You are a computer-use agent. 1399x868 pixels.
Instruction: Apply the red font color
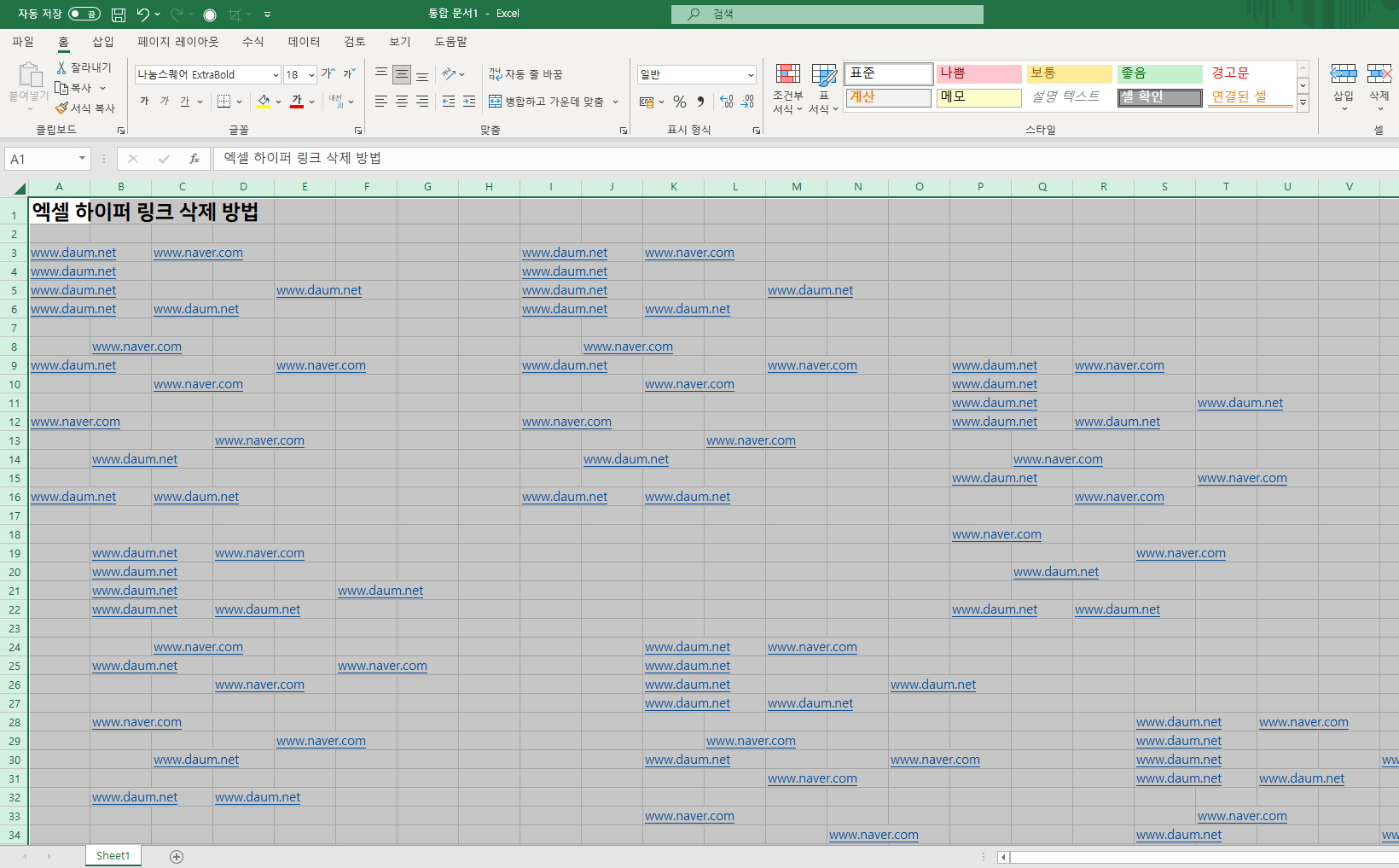(x=297, y=102)
